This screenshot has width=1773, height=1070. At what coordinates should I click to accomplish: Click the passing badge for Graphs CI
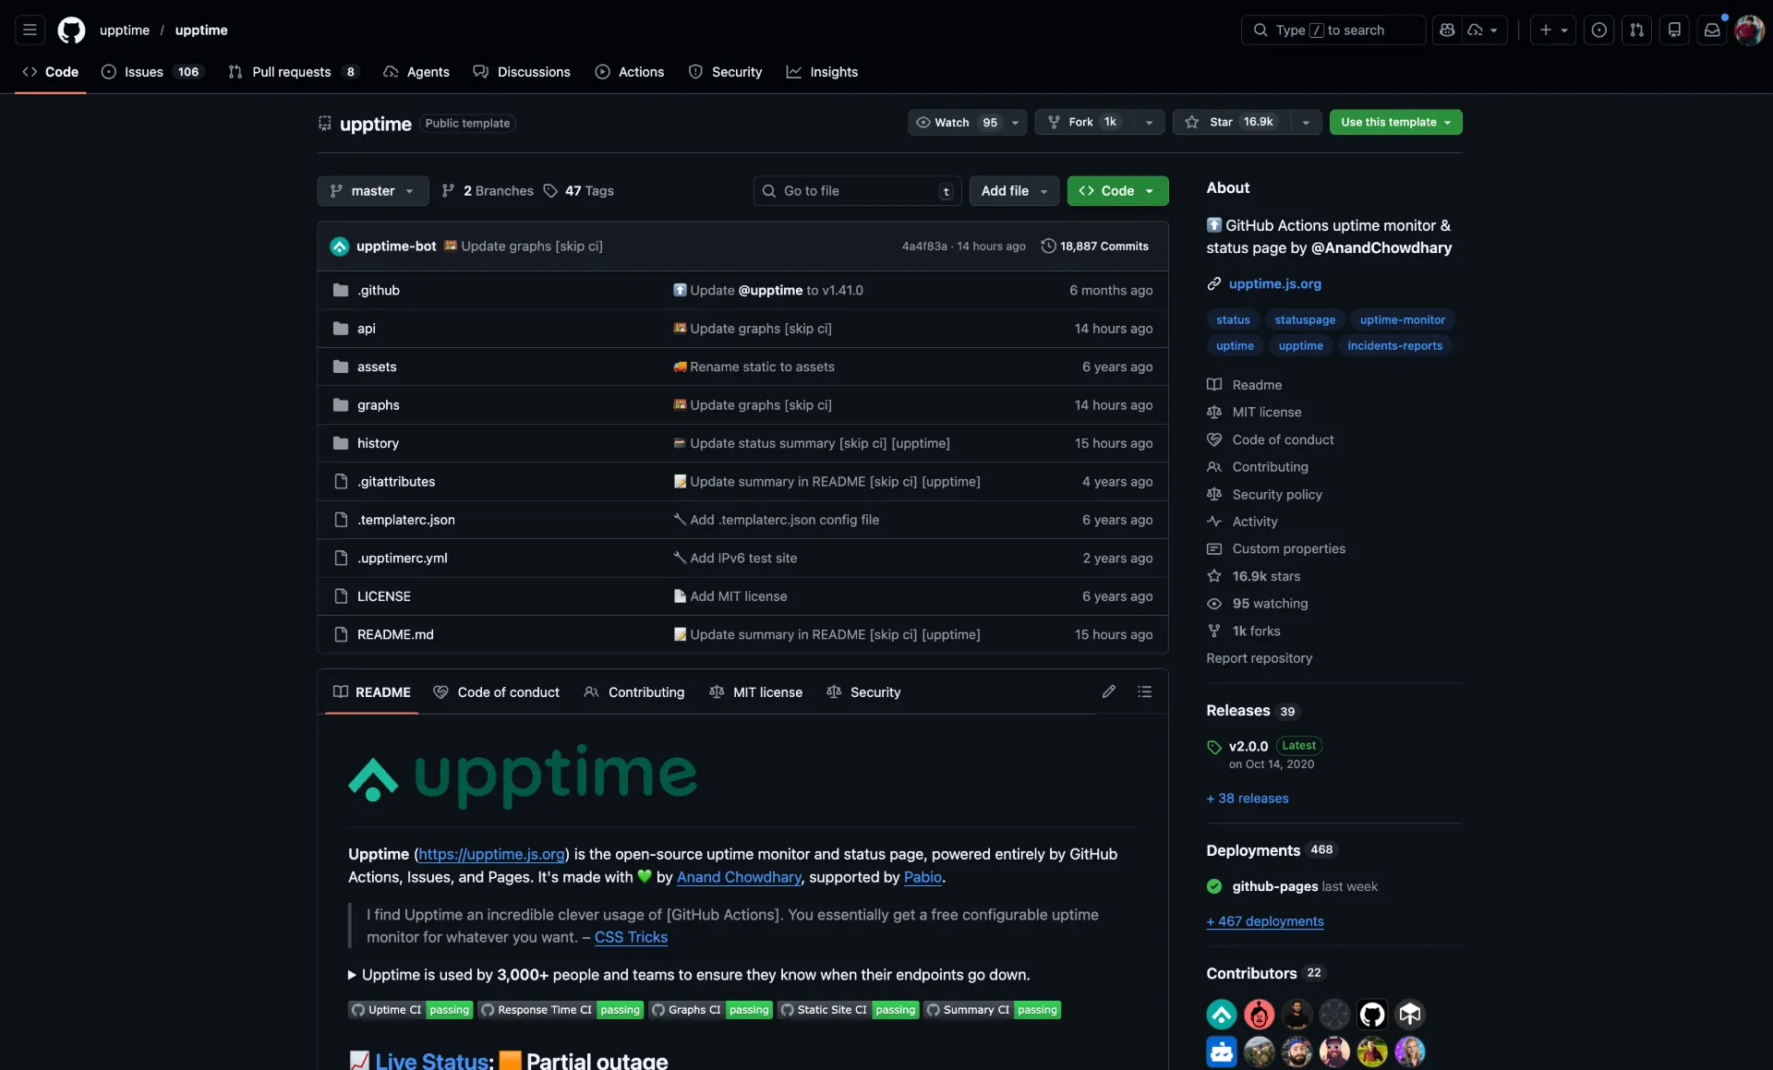749,1009
